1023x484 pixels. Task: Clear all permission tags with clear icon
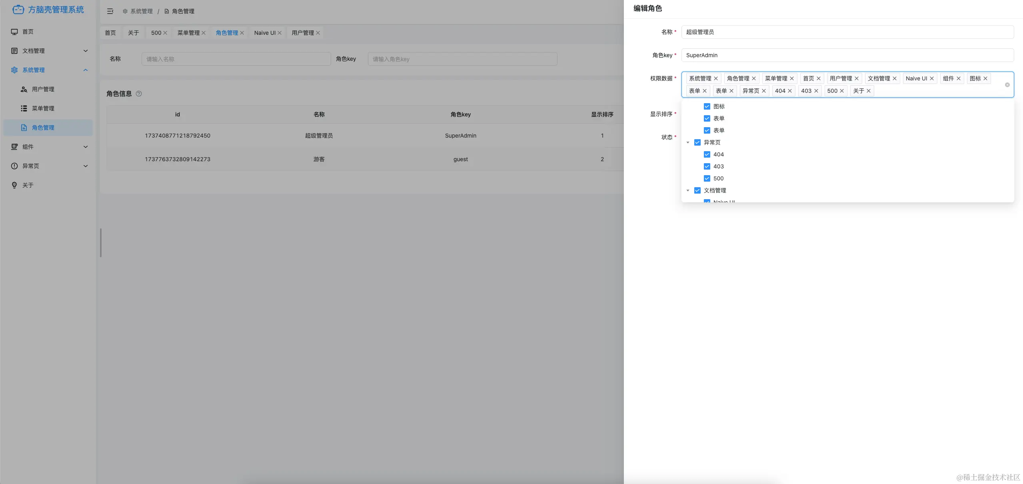[x=1007, y=85]
